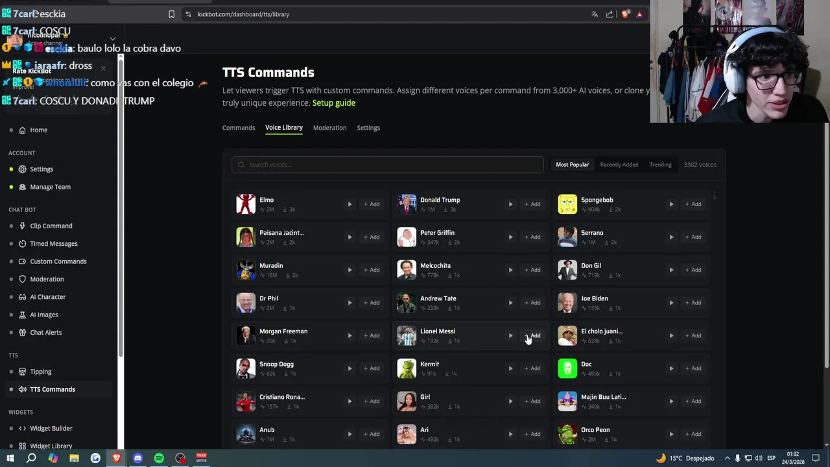Open AI Images in the sidebar

point(44,315)
